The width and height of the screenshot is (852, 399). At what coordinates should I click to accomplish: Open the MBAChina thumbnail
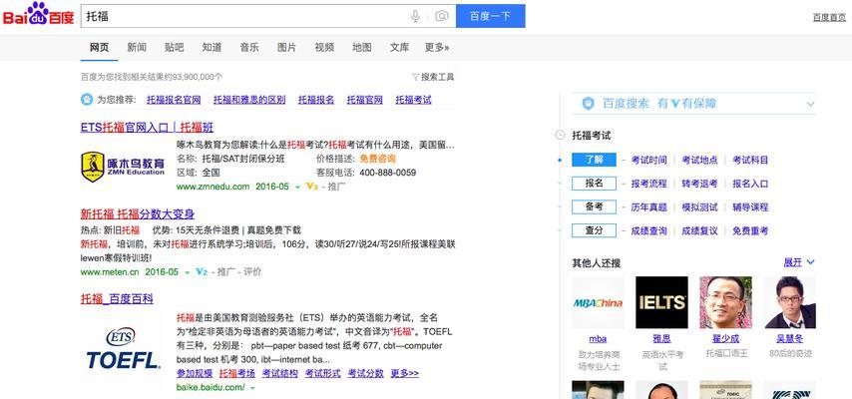coord(598,302)
